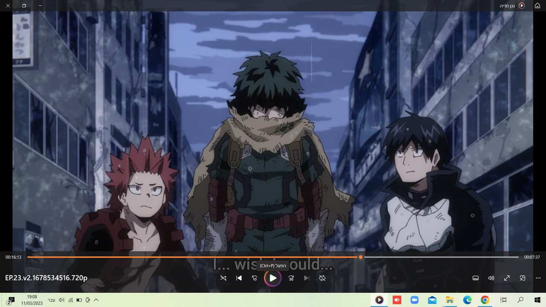Click the Media Player app logo
Viewport: 546px width, 307px height.
tap(522, 6)
